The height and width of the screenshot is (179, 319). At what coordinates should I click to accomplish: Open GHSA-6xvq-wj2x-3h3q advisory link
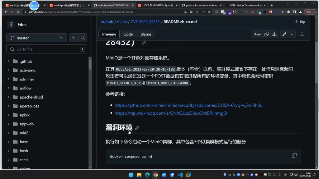click(x=188, y=105)
